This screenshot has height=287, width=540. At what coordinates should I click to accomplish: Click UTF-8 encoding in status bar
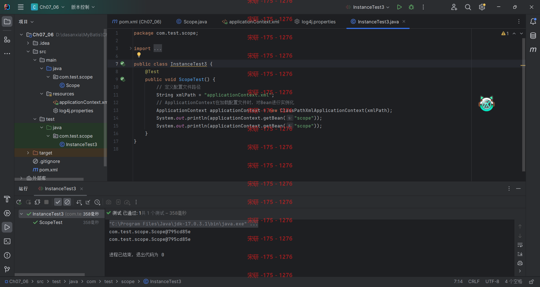pos(492,282)
